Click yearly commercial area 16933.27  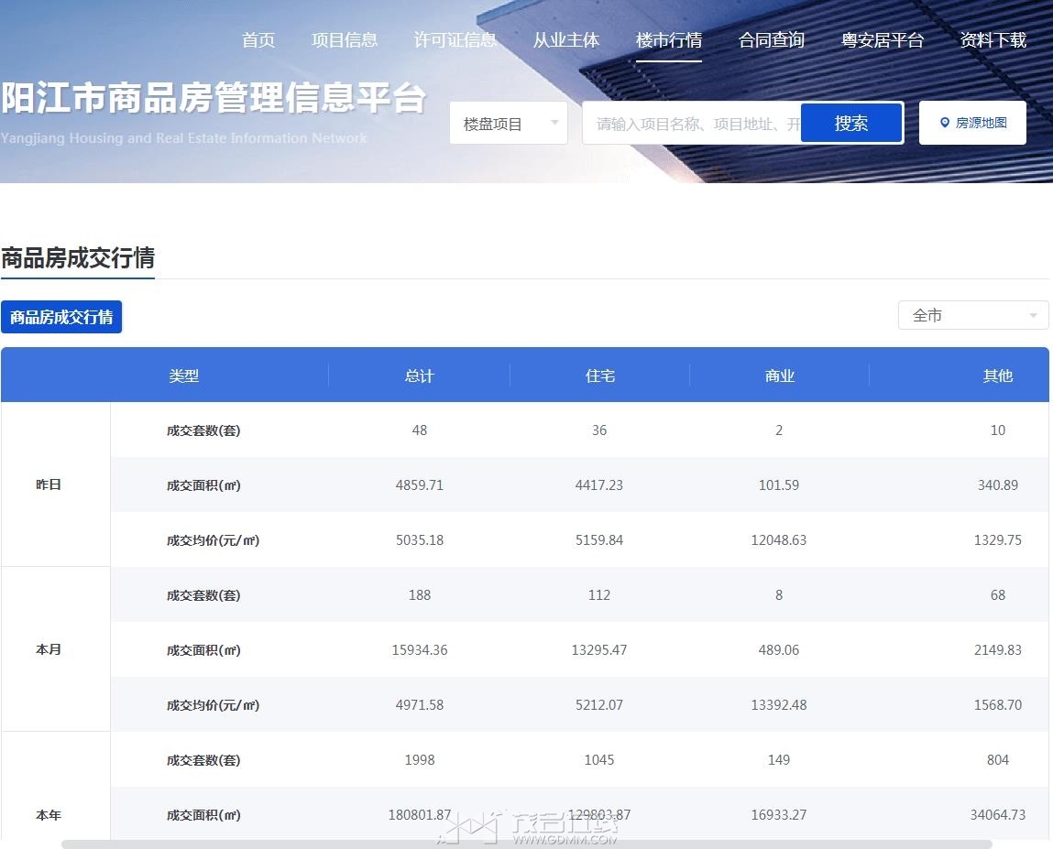(779, 815)
